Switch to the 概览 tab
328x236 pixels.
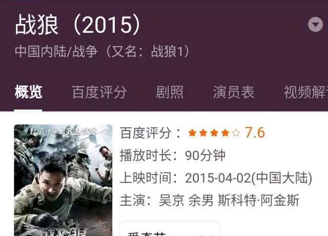(29, 92)
